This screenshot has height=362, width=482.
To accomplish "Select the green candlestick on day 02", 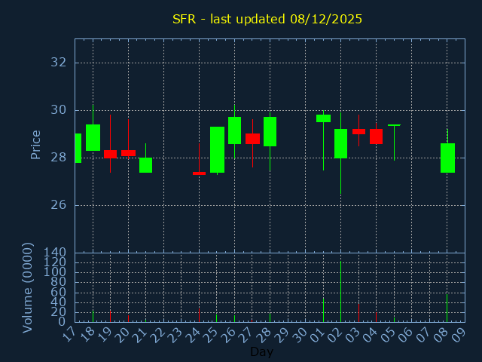I will pos(340,143).
